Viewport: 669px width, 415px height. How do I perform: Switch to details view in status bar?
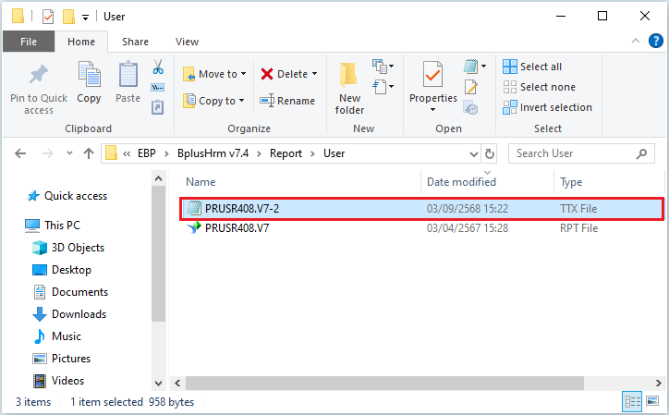pyautogui.click(x=633, y=402)
